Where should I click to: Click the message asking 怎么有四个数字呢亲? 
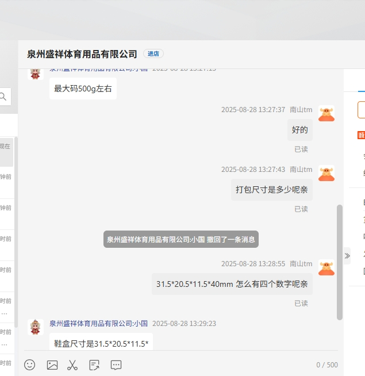point(232,284)
